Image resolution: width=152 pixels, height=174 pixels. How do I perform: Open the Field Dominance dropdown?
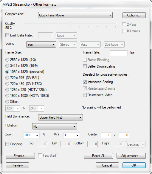coord(61,117)
